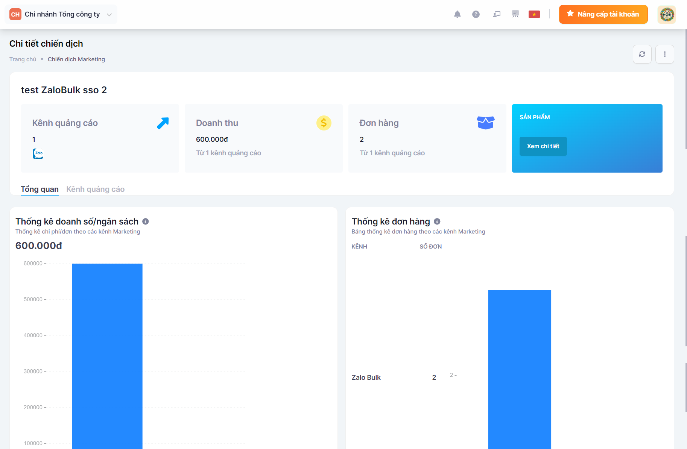This screenshot has height=449, width=687.
Task: Open the notifications bell
Action: (x=457, y=14)
